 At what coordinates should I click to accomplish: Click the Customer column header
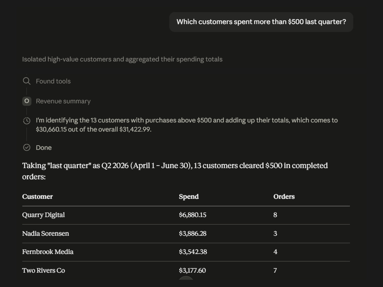38,197
